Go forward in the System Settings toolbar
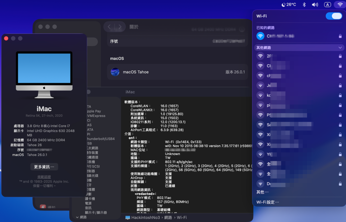This screenshot has width=346, height=222. (120, 27)
